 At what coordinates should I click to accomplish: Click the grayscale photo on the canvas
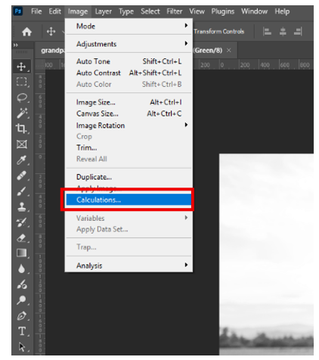[x=266, y=254]
